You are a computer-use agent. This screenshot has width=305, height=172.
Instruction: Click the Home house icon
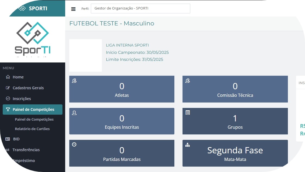tap(8, 77)
